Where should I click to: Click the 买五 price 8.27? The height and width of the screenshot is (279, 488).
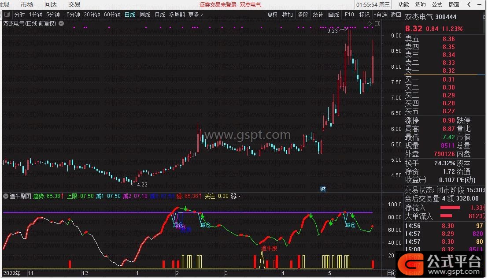[x=448, y=111]
